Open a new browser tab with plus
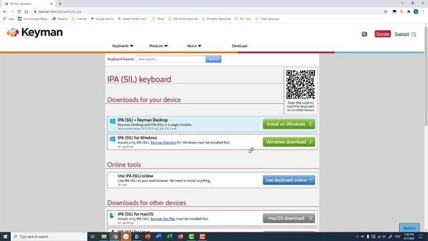This screenshot has height=241, width=428. click(60, 4)
